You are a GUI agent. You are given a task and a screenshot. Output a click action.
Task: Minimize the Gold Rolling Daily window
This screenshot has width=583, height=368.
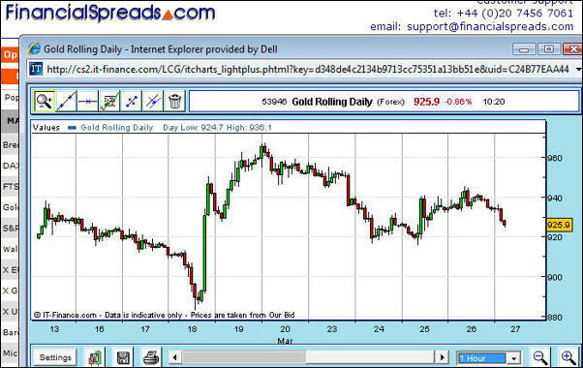click(524, 49)
